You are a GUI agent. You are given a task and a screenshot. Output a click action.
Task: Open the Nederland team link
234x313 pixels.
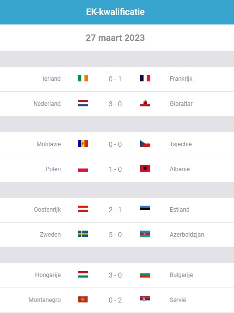click(x=47, y=104)
